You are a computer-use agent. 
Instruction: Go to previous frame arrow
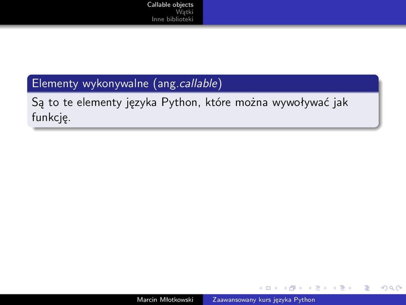pyautogui.click(x=285, y=288)
